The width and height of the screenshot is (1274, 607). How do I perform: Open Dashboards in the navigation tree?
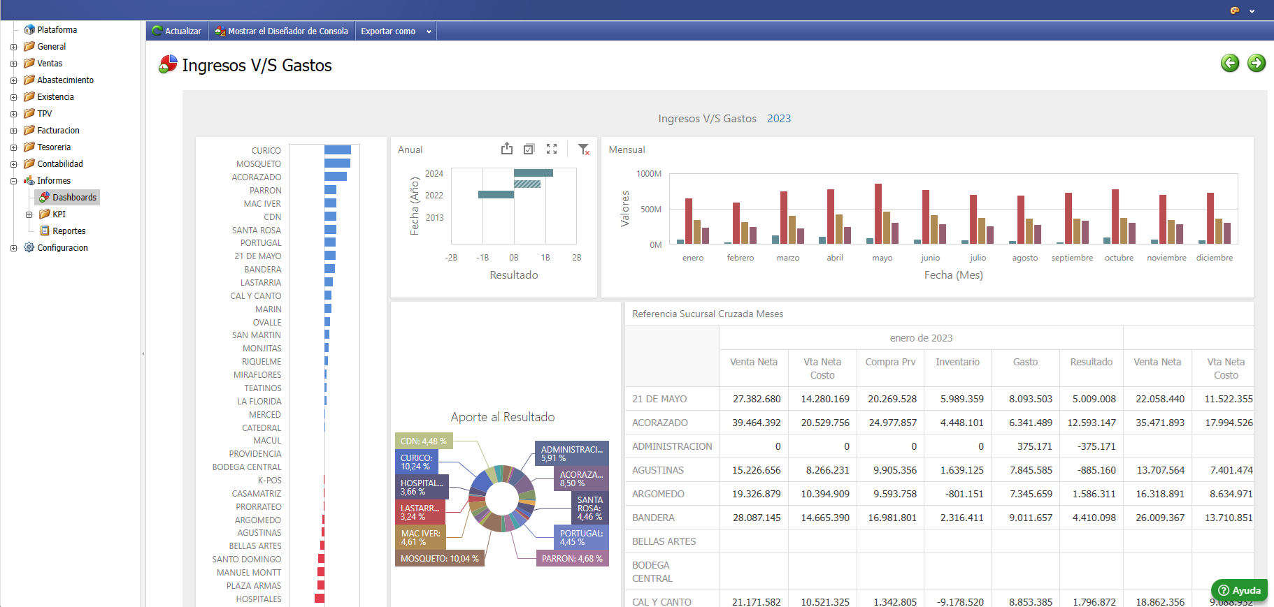(x=74, y=198)
